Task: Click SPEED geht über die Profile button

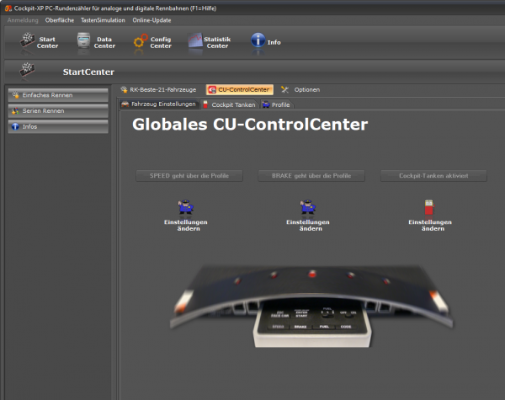Action: click(189, 176)
